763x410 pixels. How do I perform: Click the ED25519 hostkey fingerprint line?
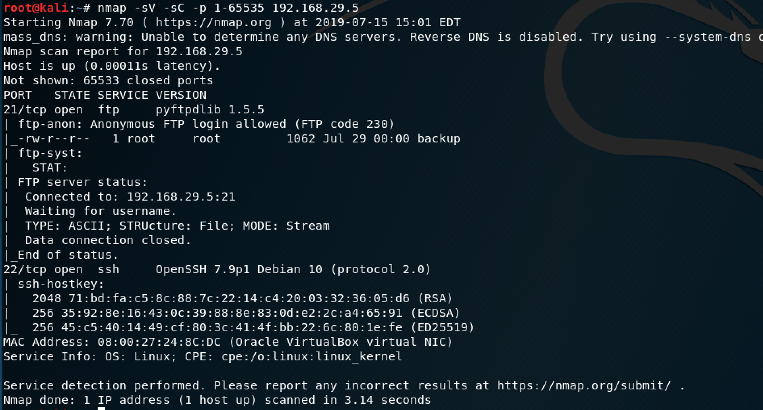pos(253,328)
